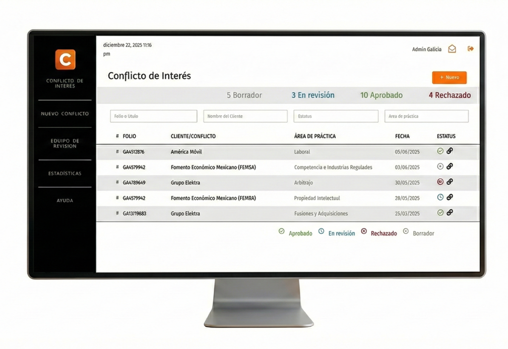Open the mail envelope icon
The height and width of the screenshot is (349, 508).
pyautogui.click(x=452, y=49)
